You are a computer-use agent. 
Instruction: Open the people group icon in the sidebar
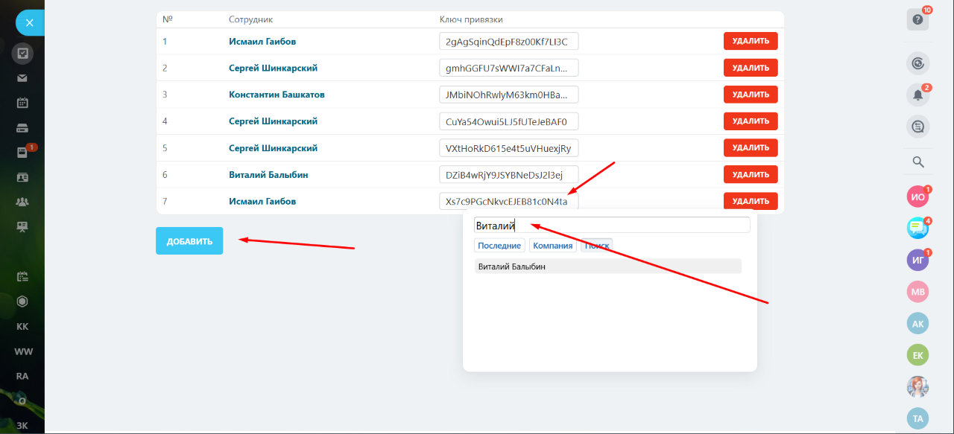pyautogui.click(x=22, y=202)
